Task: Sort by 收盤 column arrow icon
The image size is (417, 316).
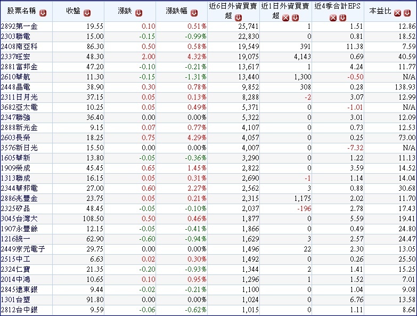Action: click(87, 13)
